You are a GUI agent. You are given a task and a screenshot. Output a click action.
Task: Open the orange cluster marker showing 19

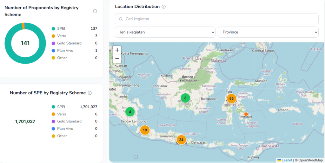(145, 130)
